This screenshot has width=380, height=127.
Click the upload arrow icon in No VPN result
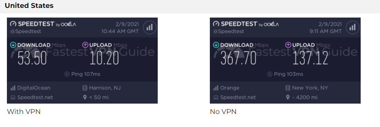(x=288, y=45)
